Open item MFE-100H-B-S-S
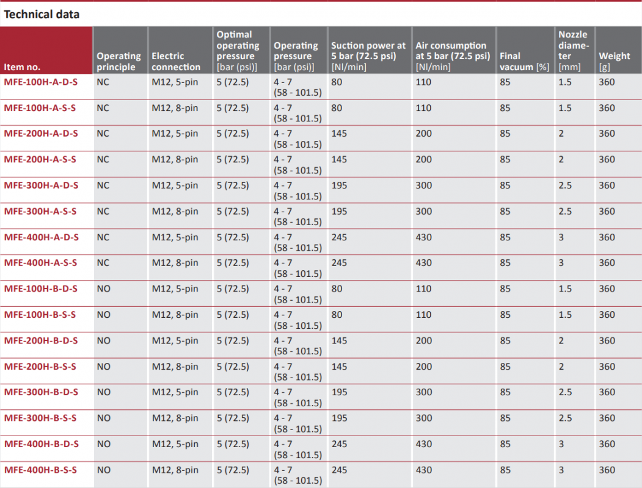This screenshot has height=488, width=642. pyautogui.click(x=40, y=315)
